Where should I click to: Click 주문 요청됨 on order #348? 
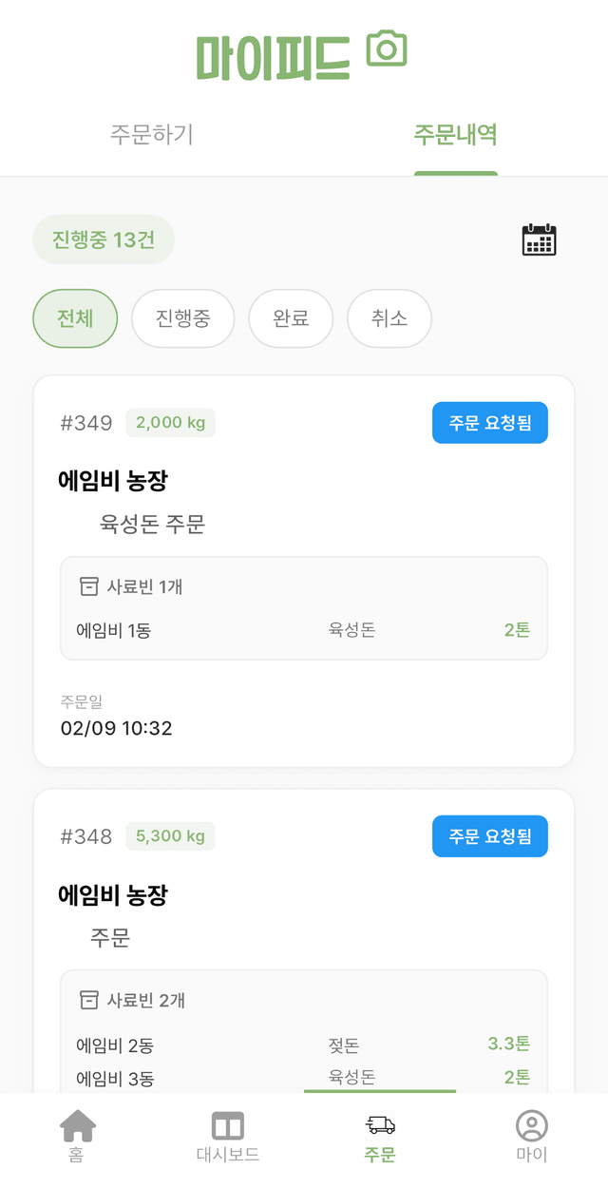click(489, 835)
